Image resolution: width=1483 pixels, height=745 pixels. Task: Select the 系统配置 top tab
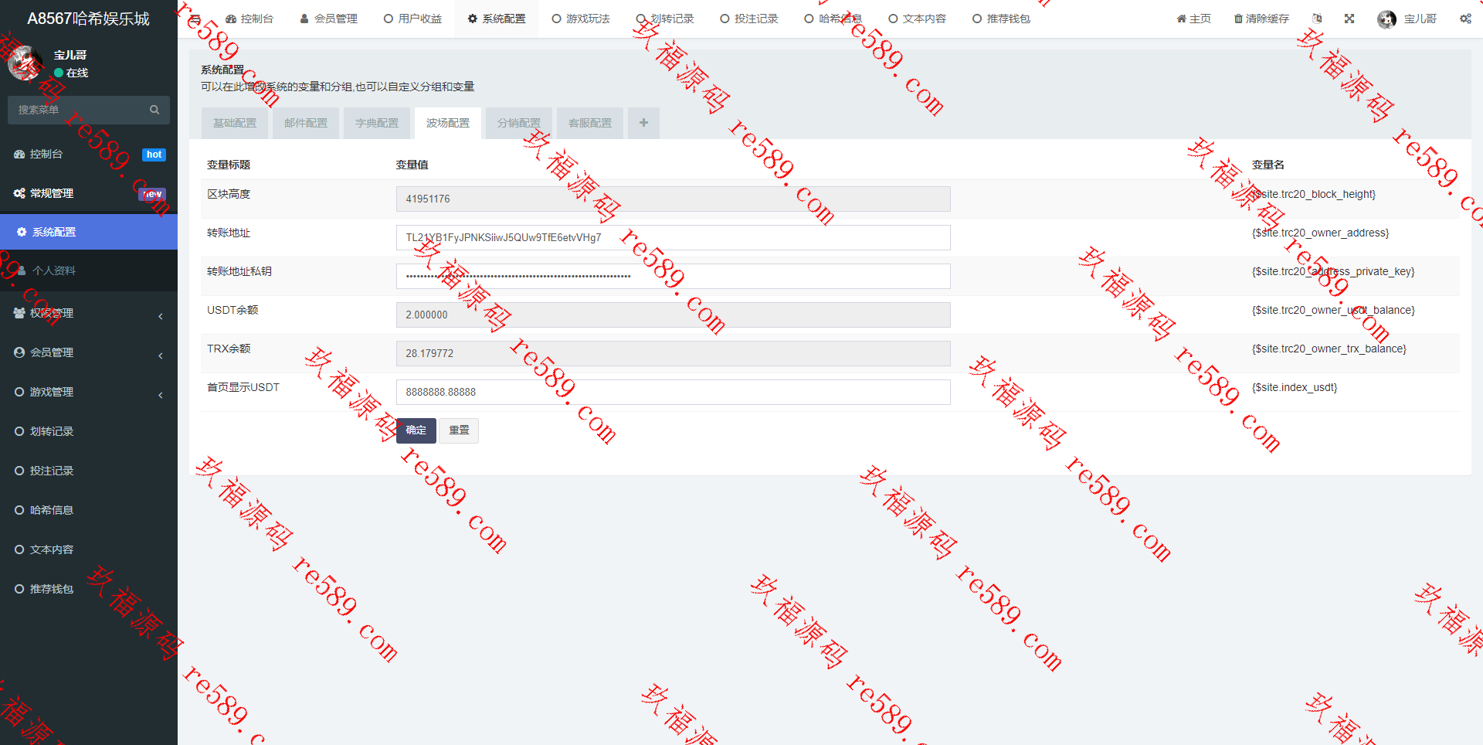[x=497, y=19]
